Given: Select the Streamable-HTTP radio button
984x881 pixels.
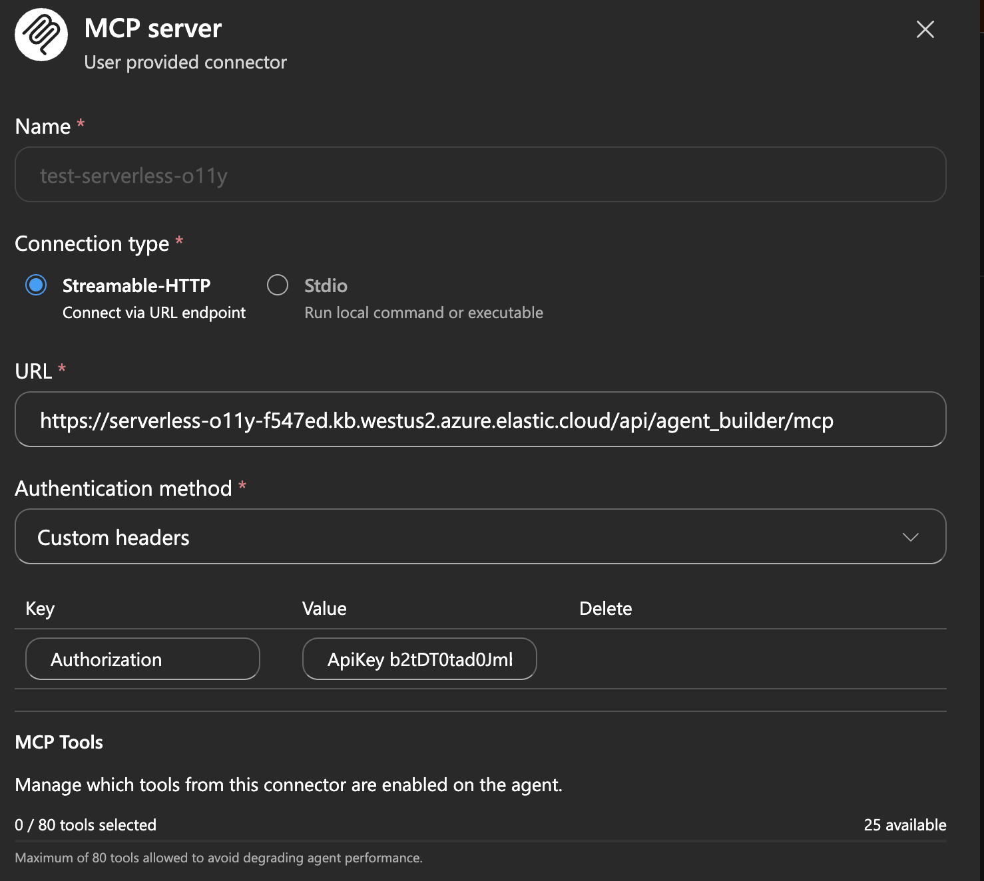Looking at the screenshot, I should pos(36,285).
